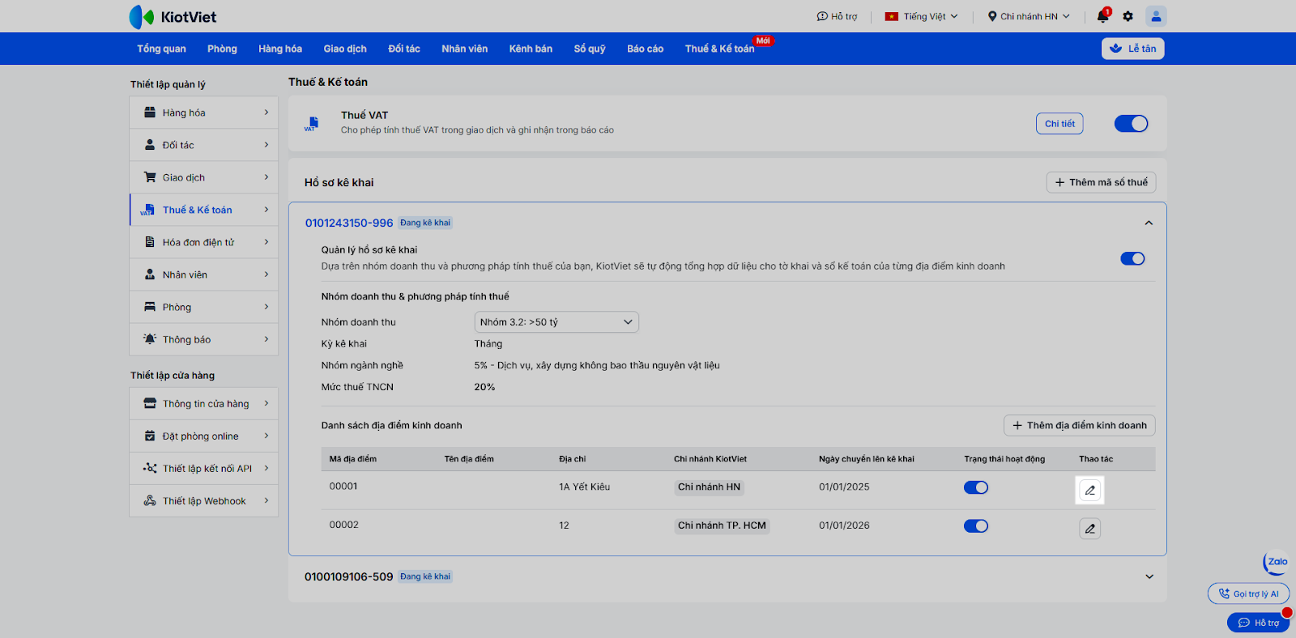Click the Thiết lập Webhook icon

click(150, 500)
